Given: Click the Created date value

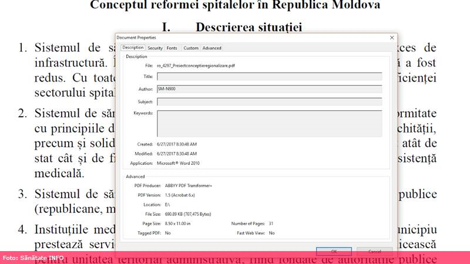Looking at the screenshot, I should 176,144.
